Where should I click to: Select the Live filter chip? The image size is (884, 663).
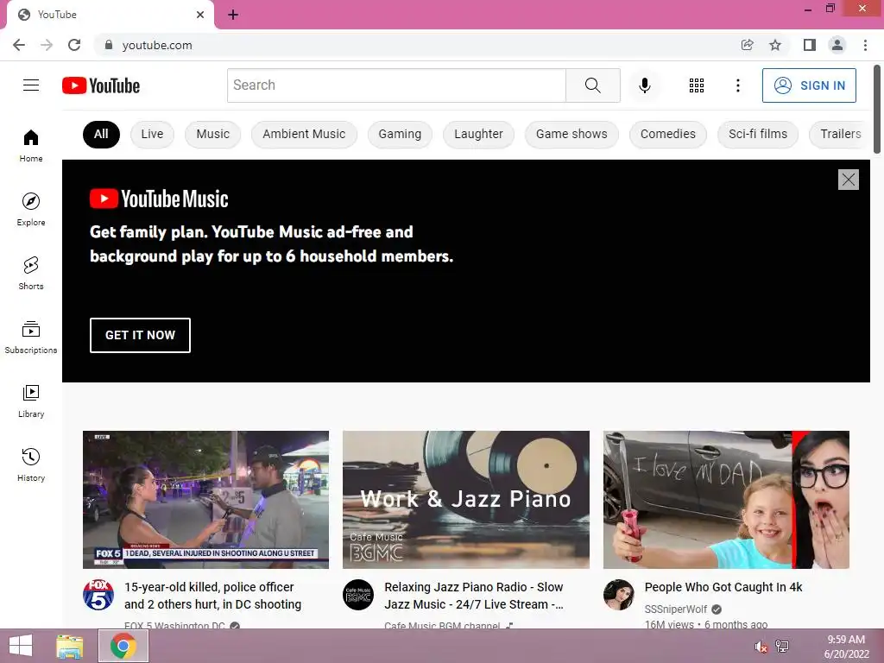click(152, 134)
